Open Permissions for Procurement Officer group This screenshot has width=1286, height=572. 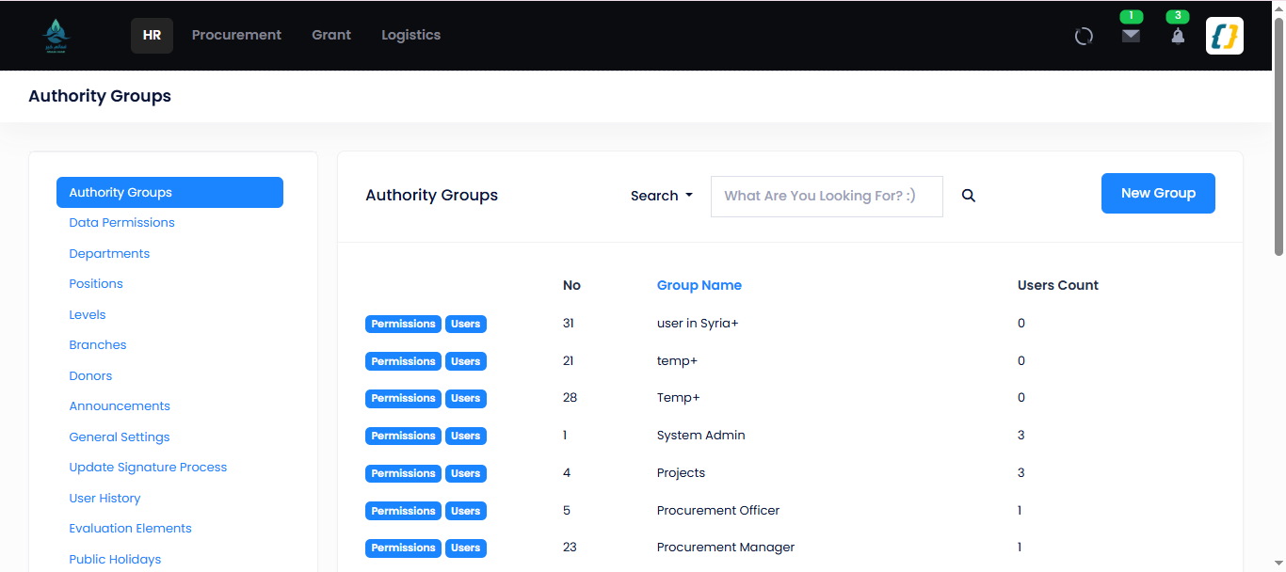[x=403, y=511]
